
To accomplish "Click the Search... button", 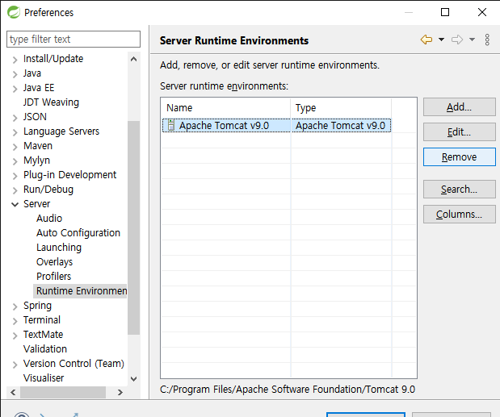I will [x=459, y=189].
